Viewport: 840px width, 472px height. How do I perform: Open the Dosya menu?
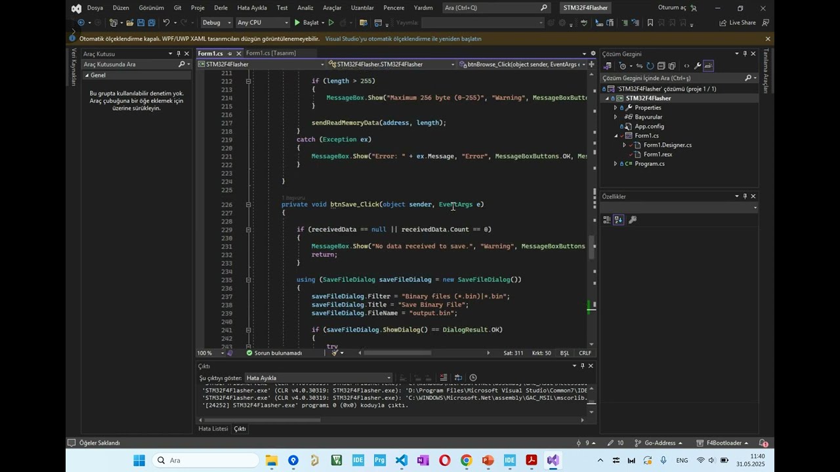(95, 8)
